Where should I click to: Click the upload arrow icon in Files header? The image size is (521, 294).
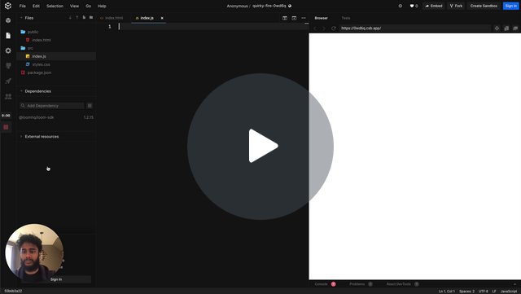tap(77, 18)
